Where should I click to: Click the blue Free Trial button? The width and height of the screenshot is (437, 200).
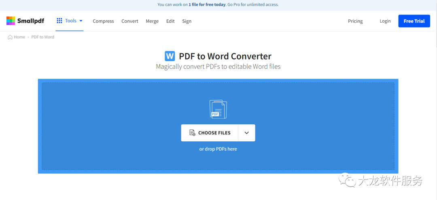(x=414, y=21)
